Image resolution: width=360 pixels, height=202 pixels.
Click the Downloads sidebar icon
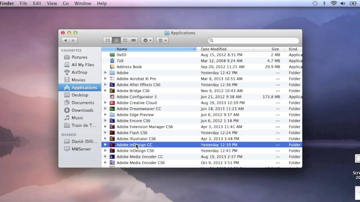[67, 110]
